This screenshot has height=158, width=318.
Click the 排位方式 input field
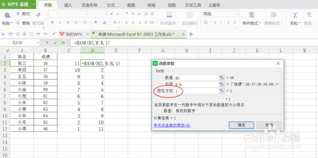(196, 91)
